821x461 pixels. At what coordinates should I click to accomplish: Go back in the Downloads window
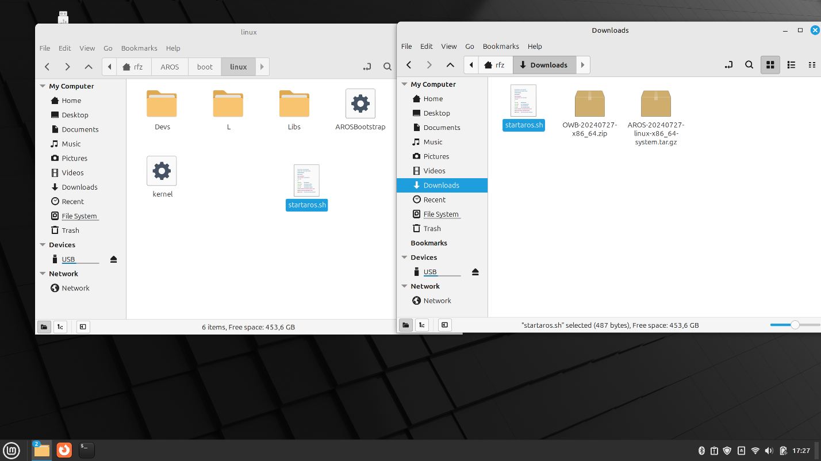409,65
